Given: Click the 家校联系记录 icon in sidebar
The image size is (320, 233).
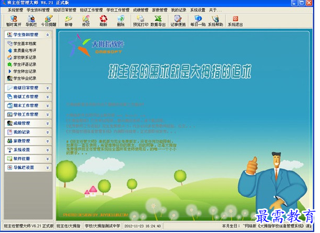Looking at the screenshot, I should click(x=10, y=57).
